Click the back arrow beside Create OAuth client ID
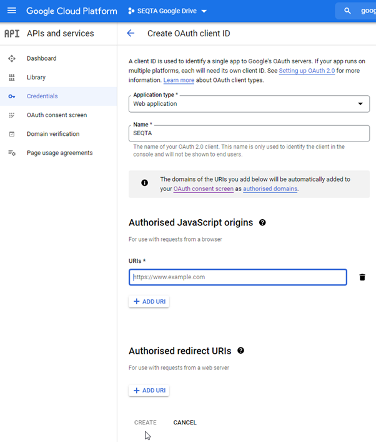Image resolution: width=376 pixels, height=442 pixels. click(x=131, y=33)
